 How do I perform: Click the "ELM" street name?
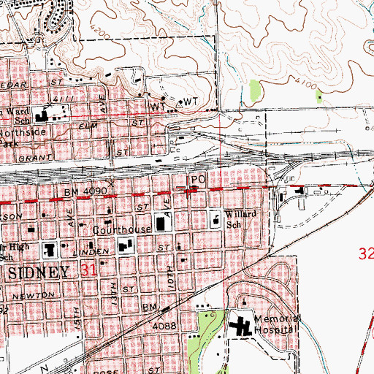pos(88,126)
